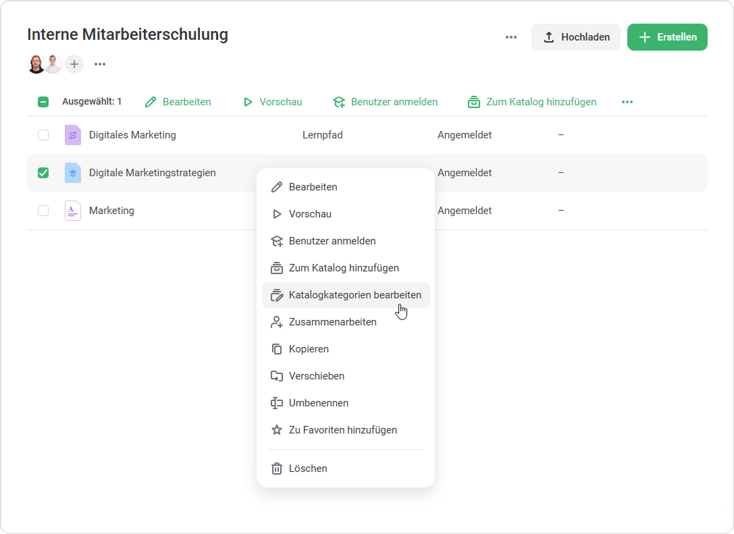
Task: Click the plus icon beside user avatars
Action: [x=74, y=64]
